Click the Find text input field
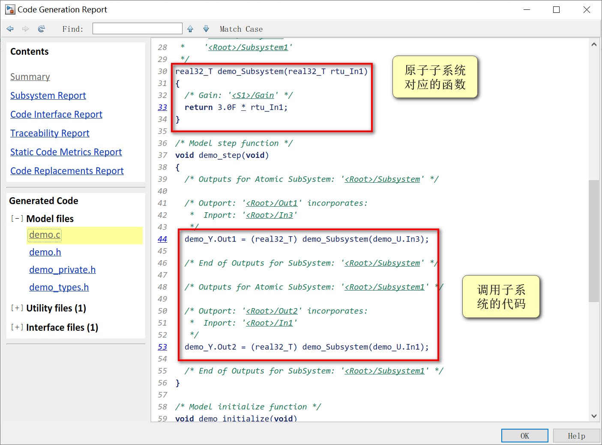 [x=138, y=29]
